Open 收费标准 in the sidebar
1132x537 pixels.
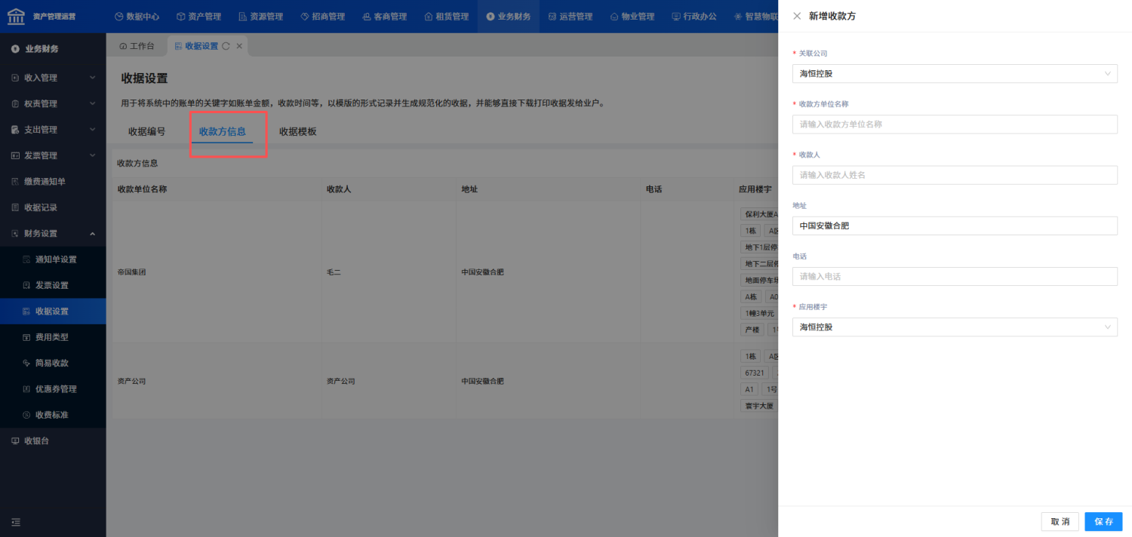pyautogui.click(x=53, y=415)
